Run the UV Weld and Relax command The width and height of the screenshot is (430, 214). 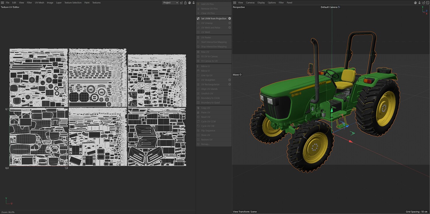point(211,28)
